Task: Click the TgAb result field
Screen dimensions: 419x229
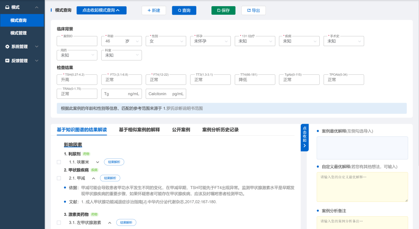Action: click(x=299, y=80)
